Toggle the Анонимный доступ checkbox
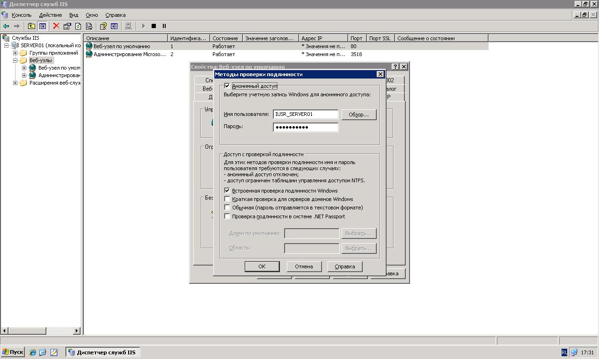The height and width of the screenshot is (359, 599). pos(227,86)
